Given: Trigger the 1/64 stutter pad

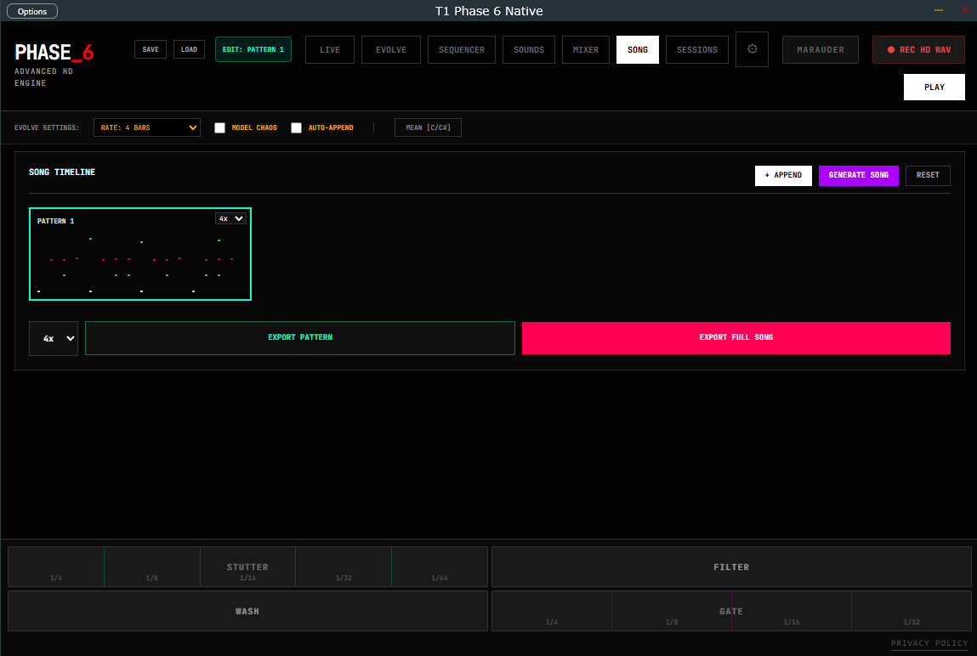Looking at the screenshot, I should pos(440,567).
